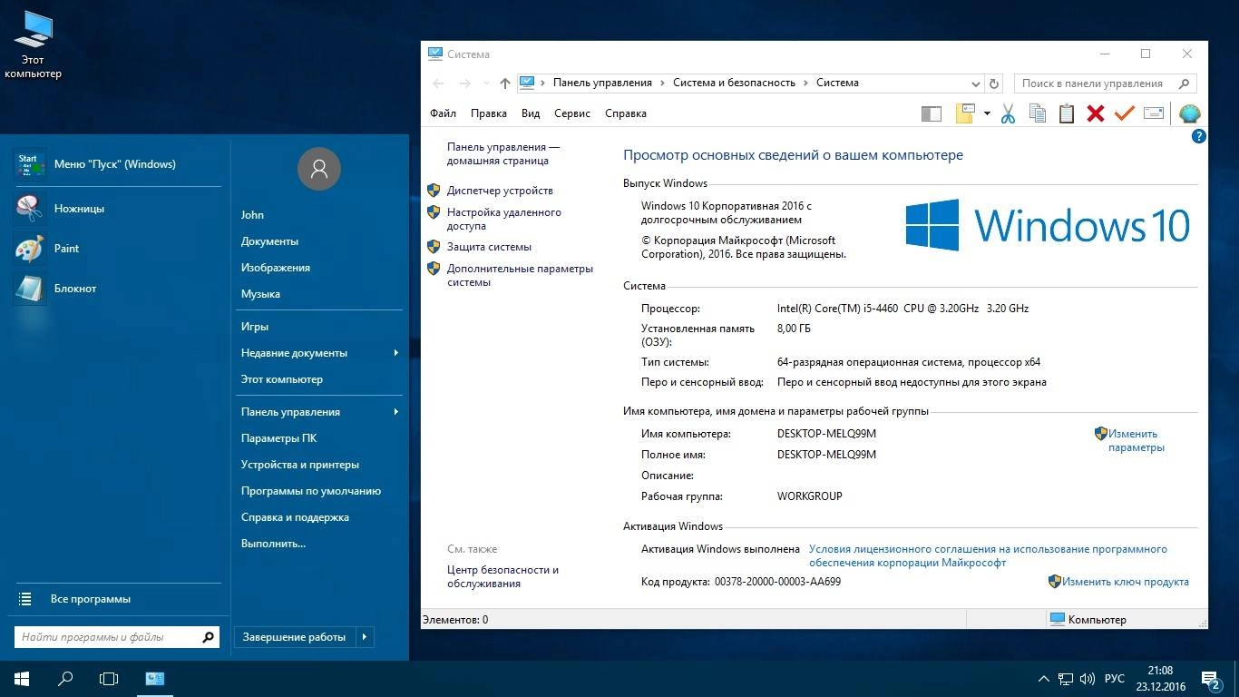Open the recent locations dropdown arrow
The height and width of the screenshot is (697, 1239).
(485, 83)
